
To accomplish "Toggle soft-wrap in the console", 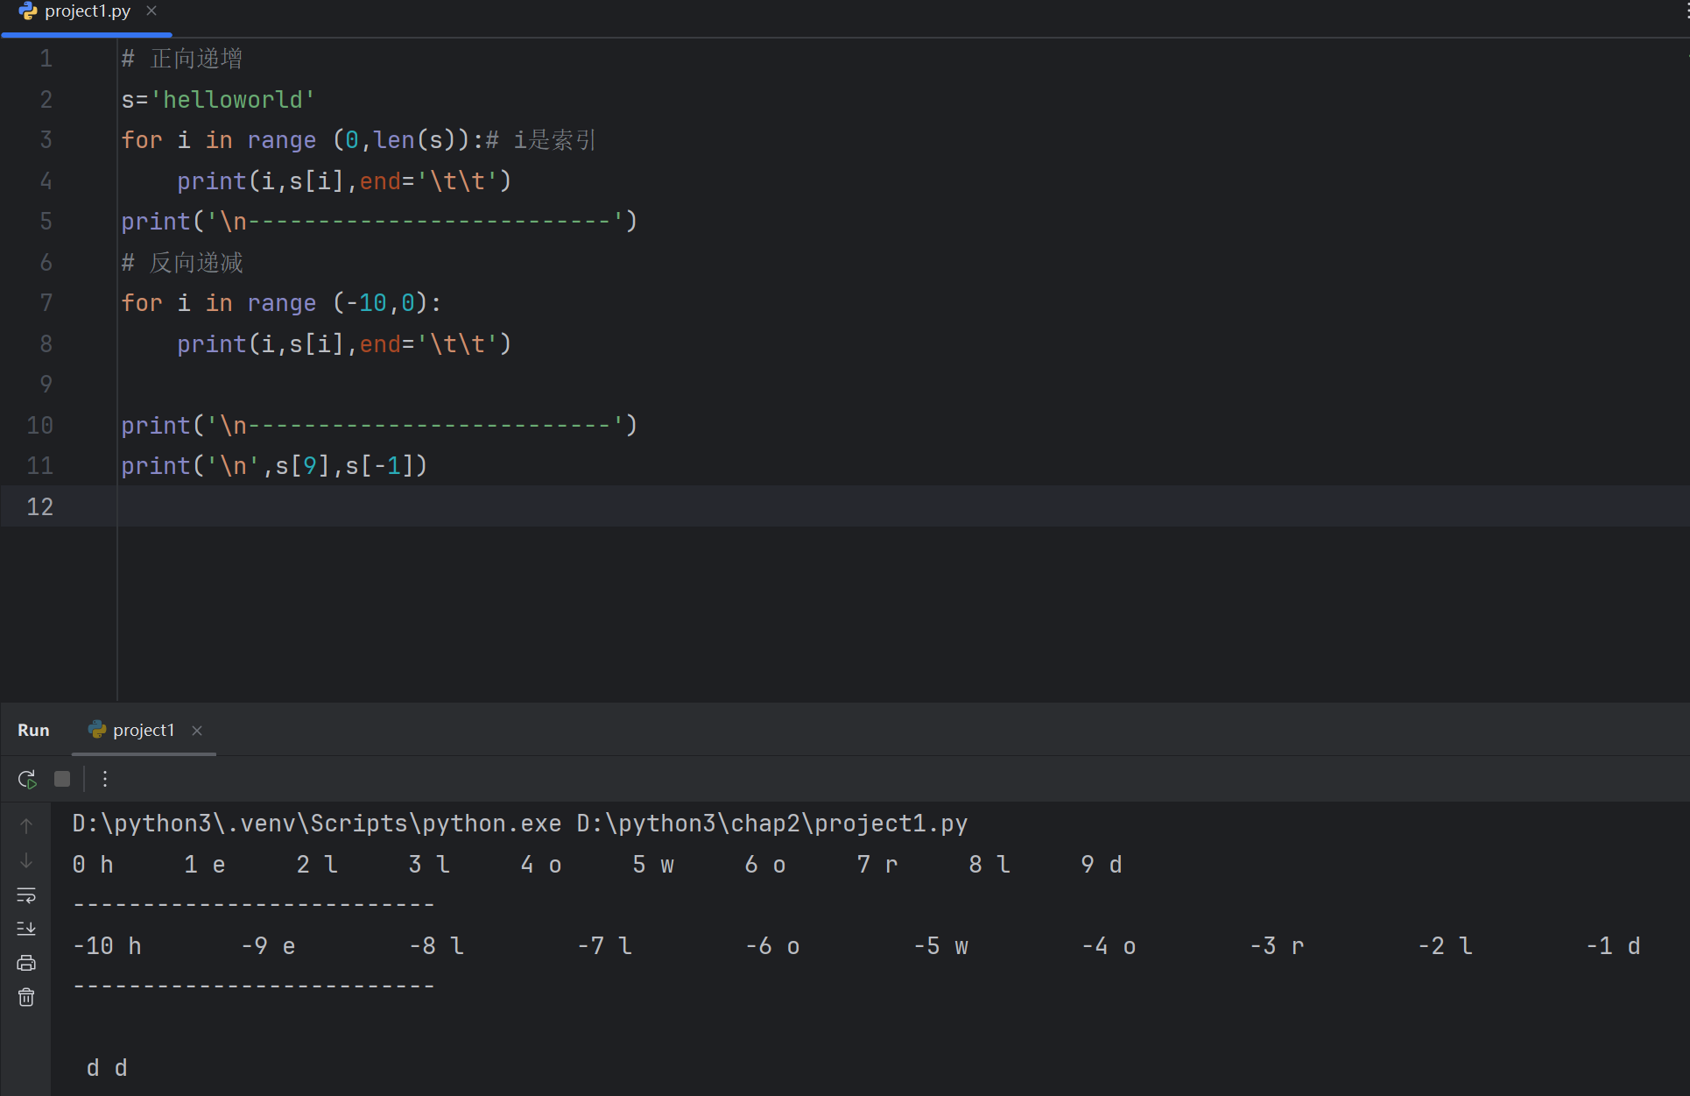I will [x=26, y=895].
